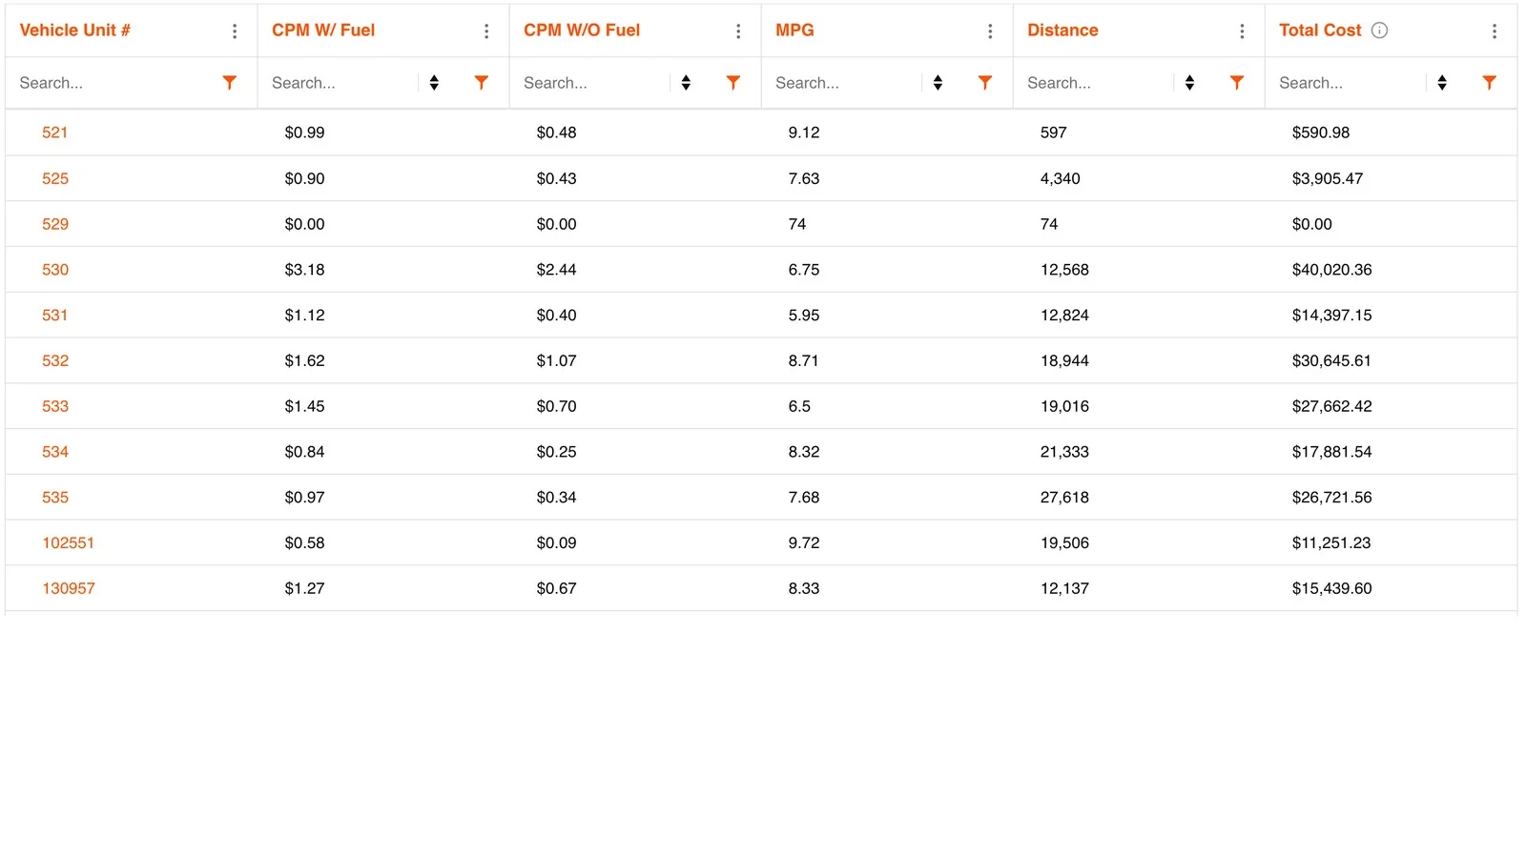
Task: Open vehicle unit 525 link
Action: click(x=55, y=178)
